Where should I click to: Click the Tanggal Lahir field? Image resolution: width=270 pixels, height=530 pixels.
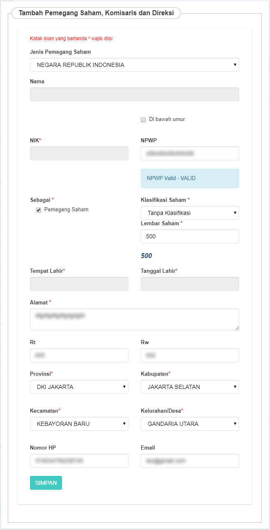(x=190, y=284)
